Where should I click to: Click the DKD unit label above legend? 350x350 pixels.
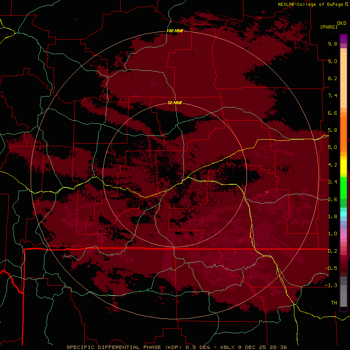coord(342,23)
